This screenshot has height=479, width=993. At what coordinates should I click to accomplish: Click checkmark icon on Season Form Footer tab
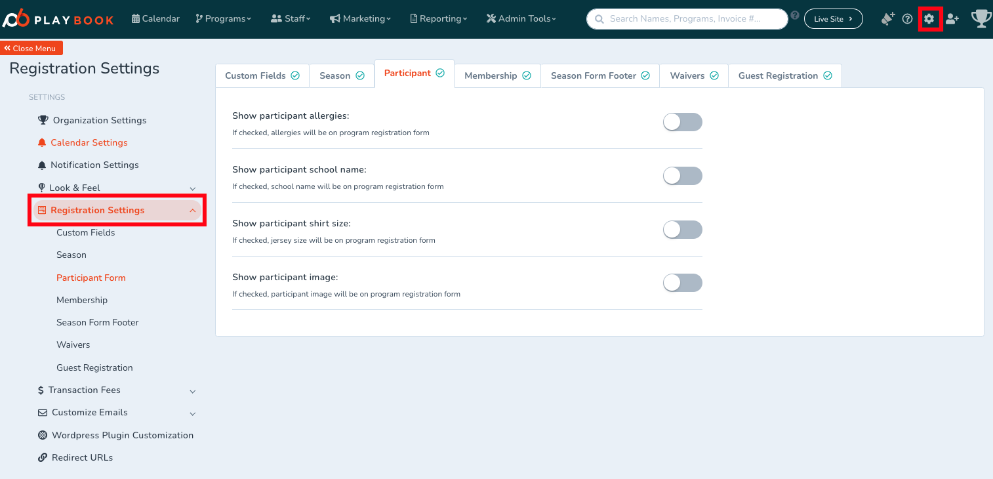click(x=645, y=75)
